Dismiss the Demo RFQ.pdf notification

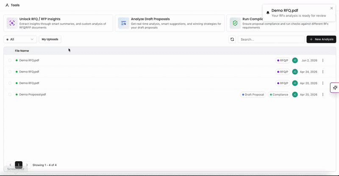click(331, 8)
